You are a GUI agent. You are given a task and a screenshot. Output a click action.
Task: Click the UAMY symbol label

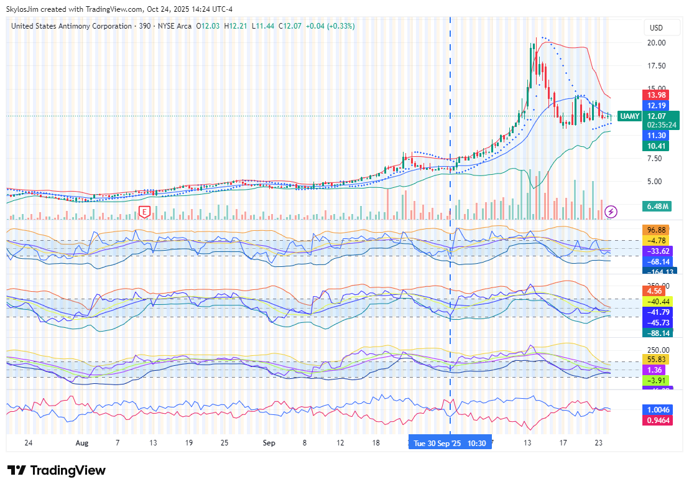coord(629,116)
